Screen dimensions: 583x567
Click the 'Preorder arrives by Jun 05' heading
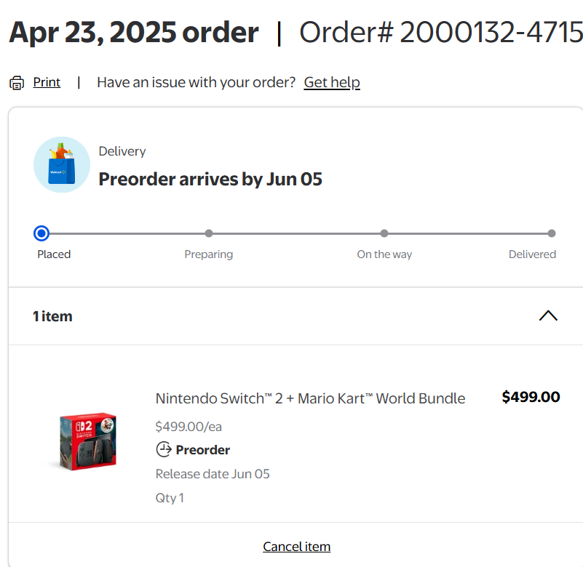point(210,179)
